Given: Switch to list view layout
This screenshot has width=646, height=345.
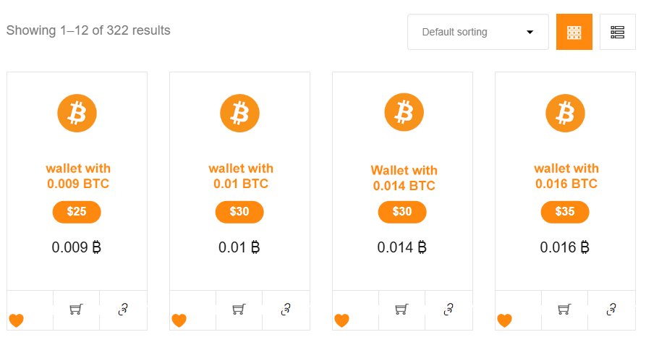Looking at the screenshot, I should point(617,32).
